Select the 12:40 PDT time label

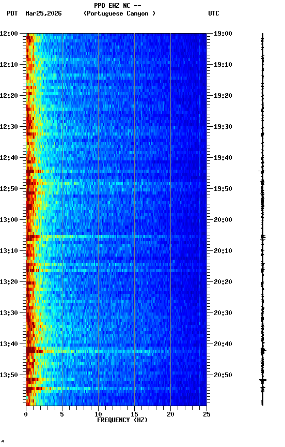pos(9,158)
